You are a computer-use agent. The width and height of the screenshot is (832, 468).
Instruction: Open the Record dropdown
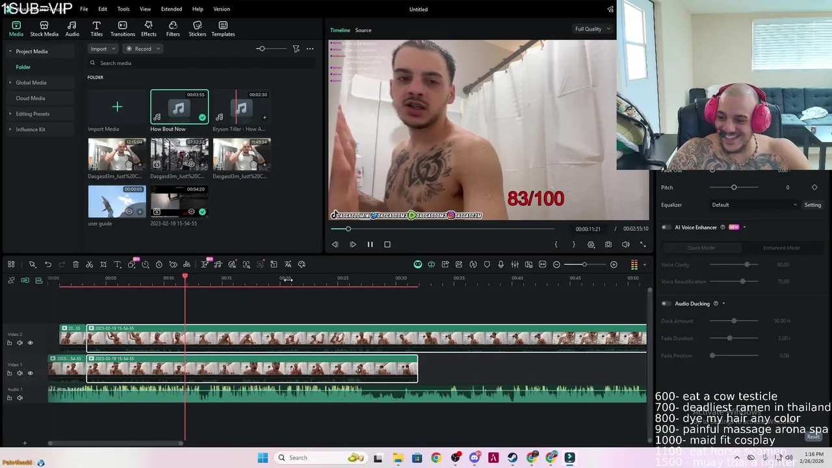click(143, 49)
